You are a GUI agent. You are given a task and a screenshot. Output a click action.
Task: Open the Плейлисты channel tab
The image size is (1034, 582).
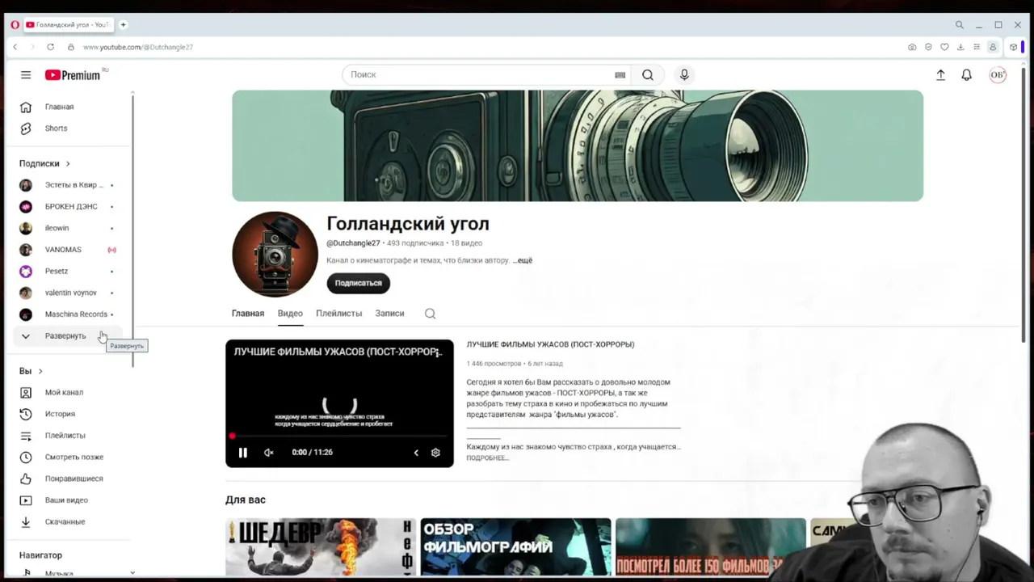click(338, 314)
